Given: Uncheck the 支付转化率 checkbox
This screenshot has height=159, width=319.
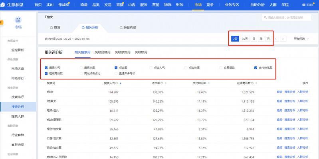Looking at the screenshot, I should click(x=256, y=68).
